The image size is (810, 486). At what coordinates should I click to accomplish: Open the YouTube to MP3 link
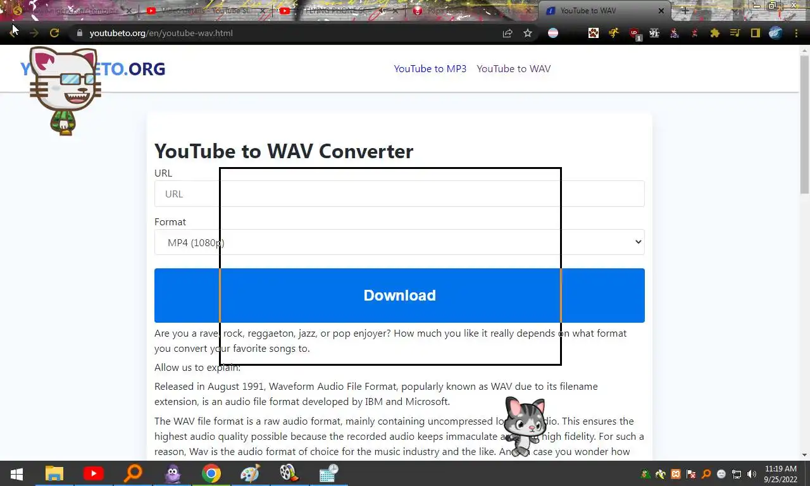click(430, 68)
